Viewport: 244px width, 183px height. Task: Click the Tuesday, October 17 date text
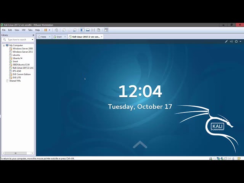point(140,107)
